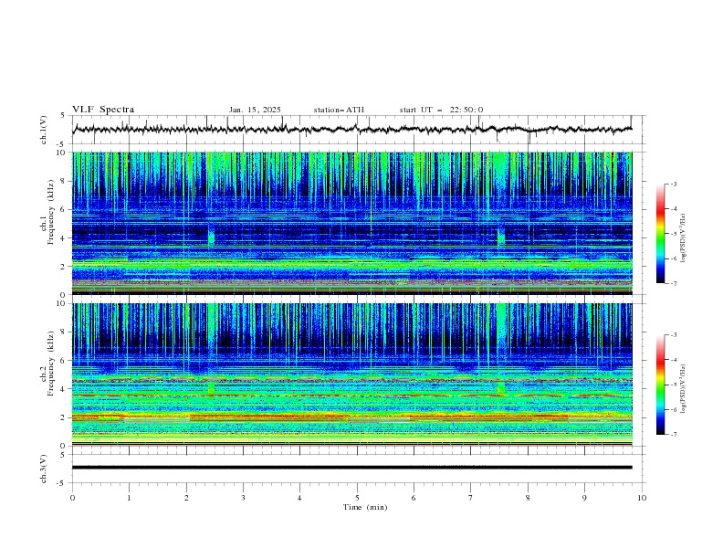Click the ch.3 flat black waveform trace

[351, 468]
